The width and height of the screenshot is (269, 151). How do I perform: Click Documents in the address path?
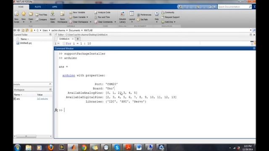point(74,30)
